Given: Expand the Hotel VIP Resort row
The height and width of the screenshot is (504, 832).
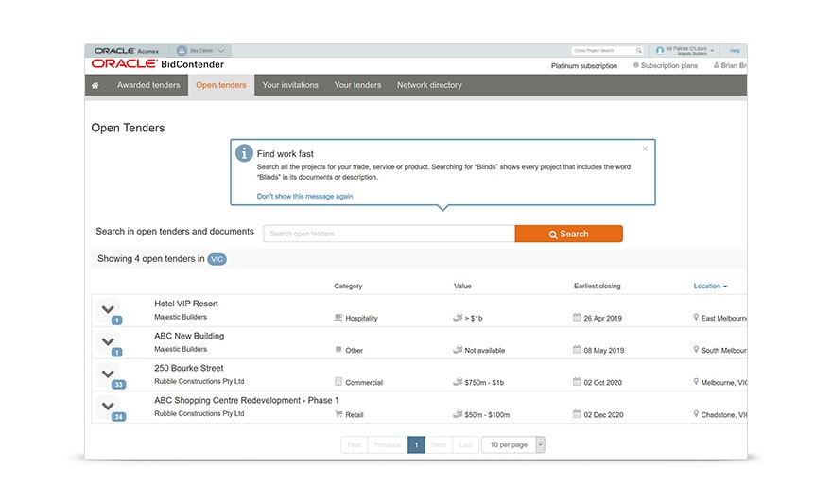Looking at the screenshot, I should tap(108, 309).
